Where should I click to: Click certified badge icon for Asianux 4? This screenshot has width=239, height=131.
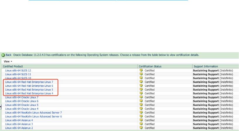coord(141,120)
